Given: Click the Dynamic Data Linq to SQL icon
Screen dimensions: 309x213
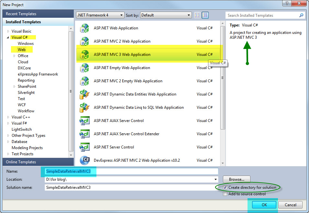Looking at the screenshot, I should 84,107.
